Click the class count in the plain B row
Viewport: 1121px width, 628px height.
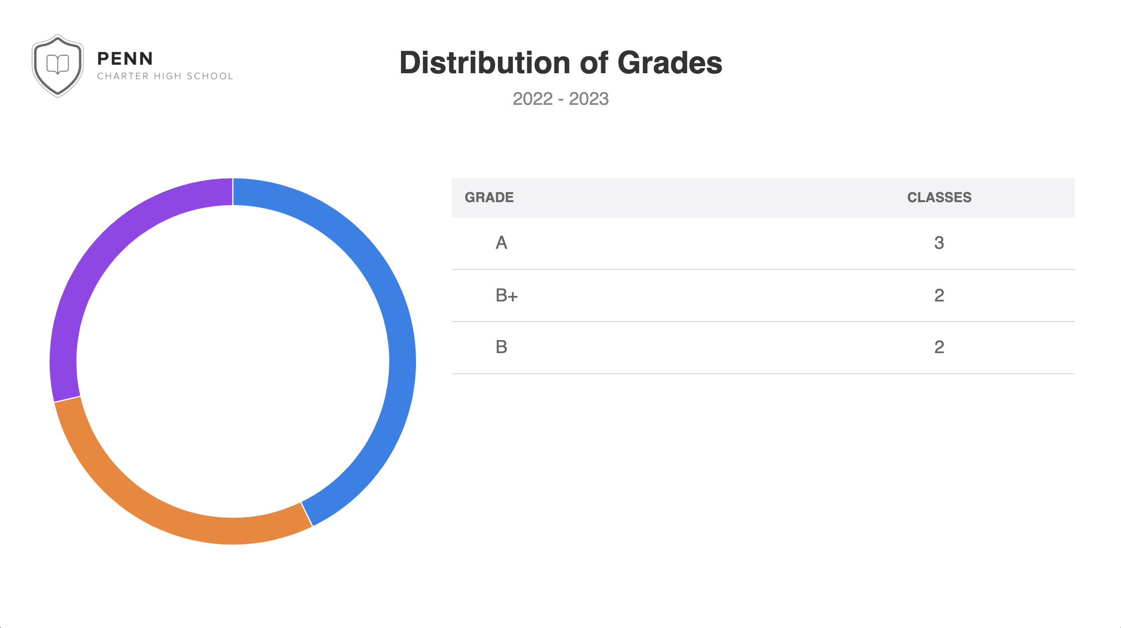click(939, 347)
